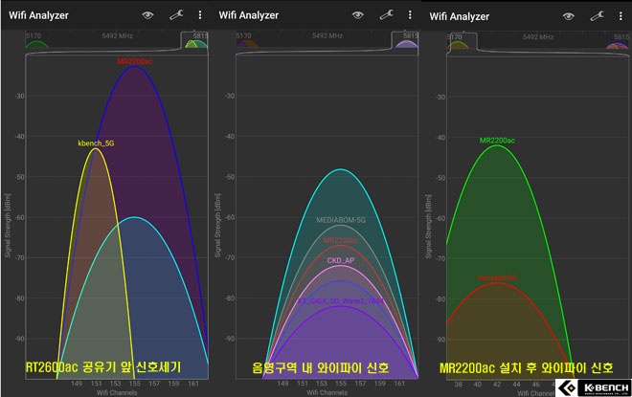
Task: Open wrench settings in left Wifi Analyzer panel
Action: [x=176, y=15]
